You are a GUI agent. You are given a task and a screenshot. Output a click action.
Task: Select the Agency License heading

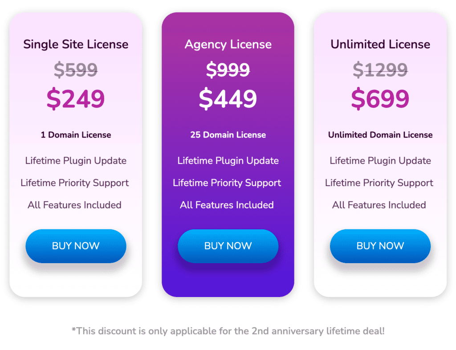pos(228,45)
